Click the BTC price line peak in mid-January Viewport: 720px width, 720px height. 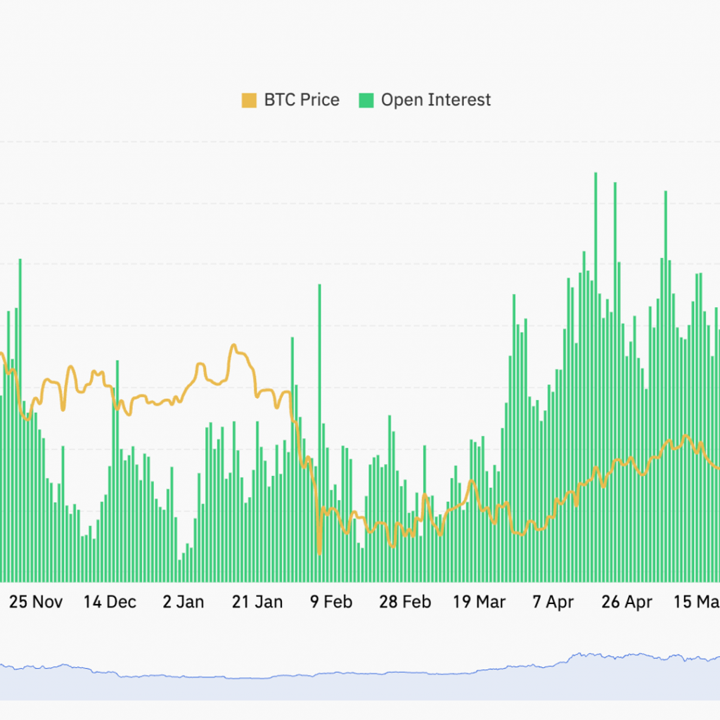tap(233, 345)
